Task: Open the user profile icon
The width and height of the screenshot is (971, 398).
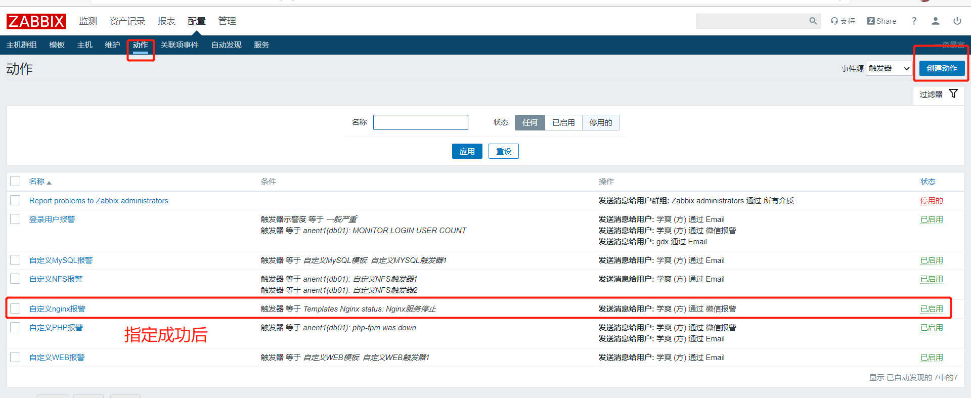Action: (x=935, y=21)
